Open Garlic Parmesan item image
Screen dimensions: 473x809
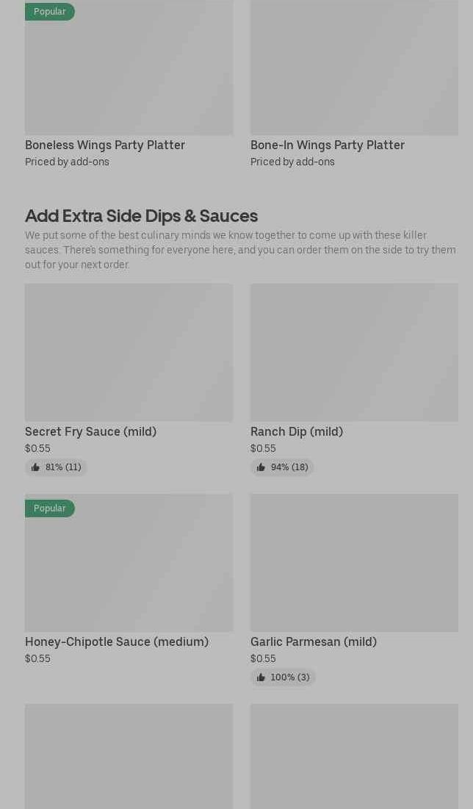[x=354, y=563]
